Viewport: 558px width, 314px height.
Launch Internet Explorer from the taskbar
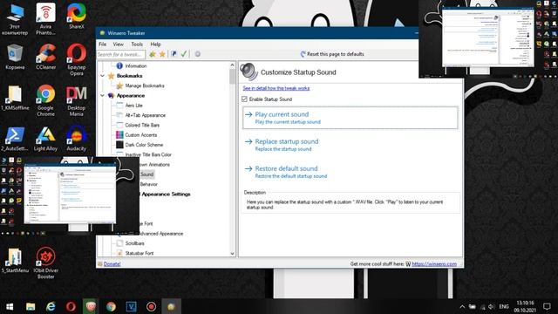click(x=51, y=306)
